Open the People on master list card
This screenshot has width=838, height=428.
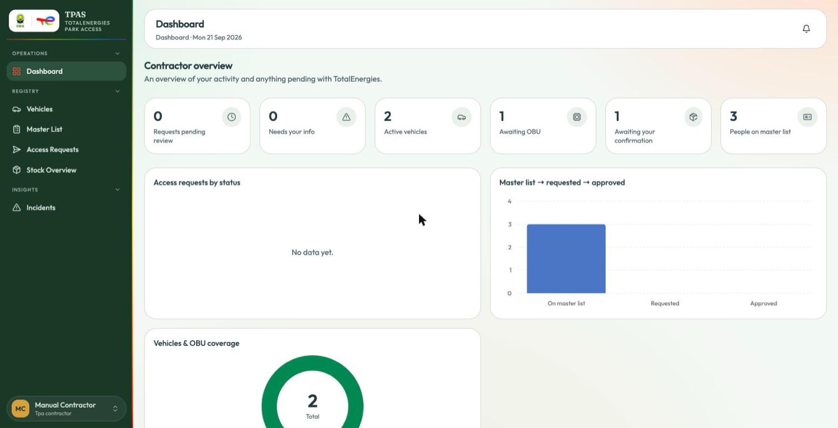coord(773,126)
